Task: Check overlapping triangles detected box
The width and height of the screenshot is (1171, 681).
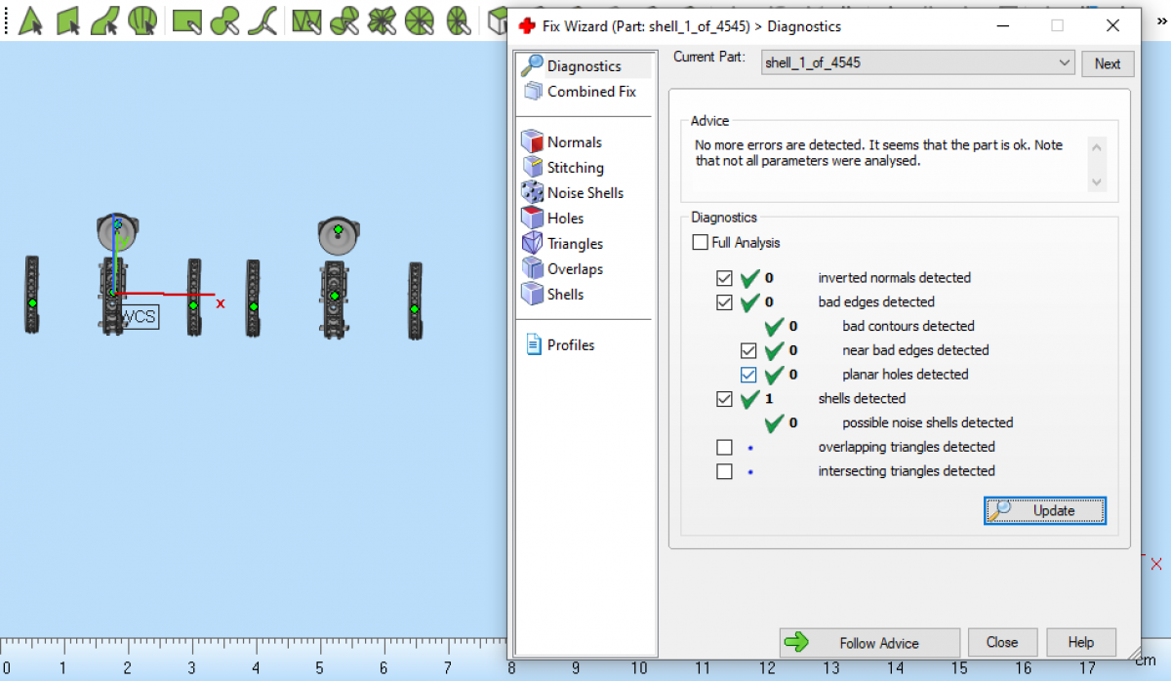Action: pyautogui.click(x=724, y=448)
